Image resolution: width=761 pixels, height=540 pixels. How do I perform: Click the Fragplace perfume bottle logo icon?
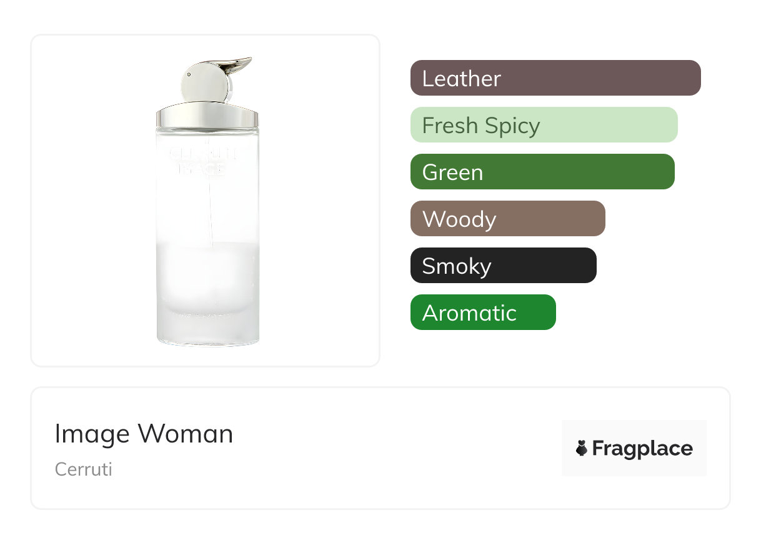[x=582, y=448]
